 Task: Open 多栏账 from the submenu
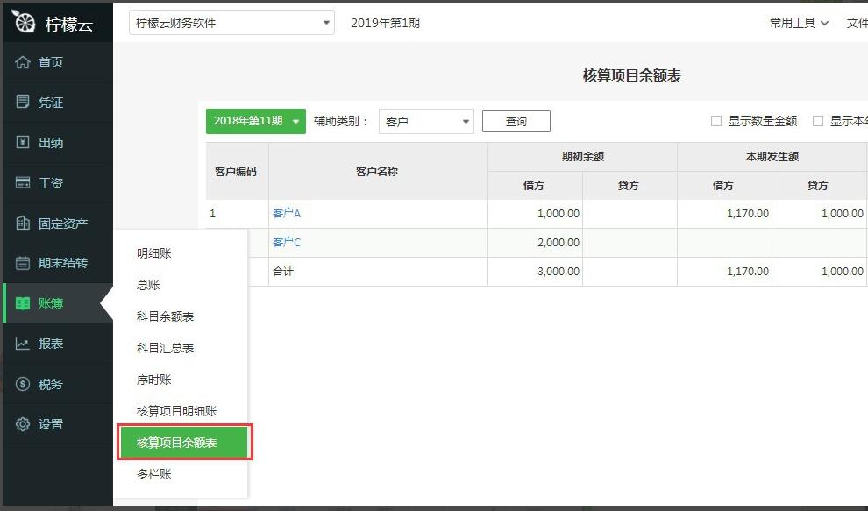[154, 474]
